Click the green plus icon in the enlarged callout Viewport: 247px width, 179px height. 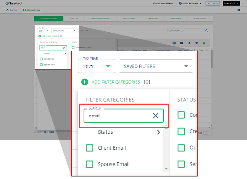[x=85, y=82]
